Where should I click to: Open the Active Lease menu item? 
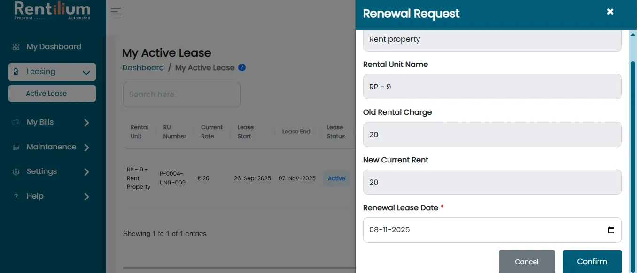coord(52,93)
